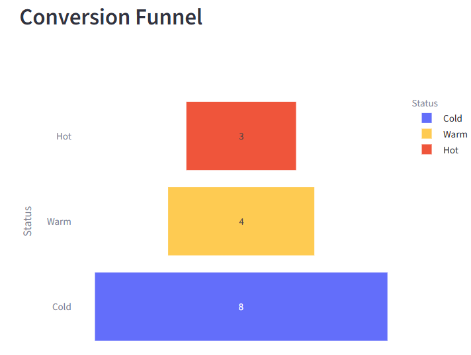Click the "Warm" y-axis category label
The height and width of the screenshot is (355, 471).
[x=59, y=222]
